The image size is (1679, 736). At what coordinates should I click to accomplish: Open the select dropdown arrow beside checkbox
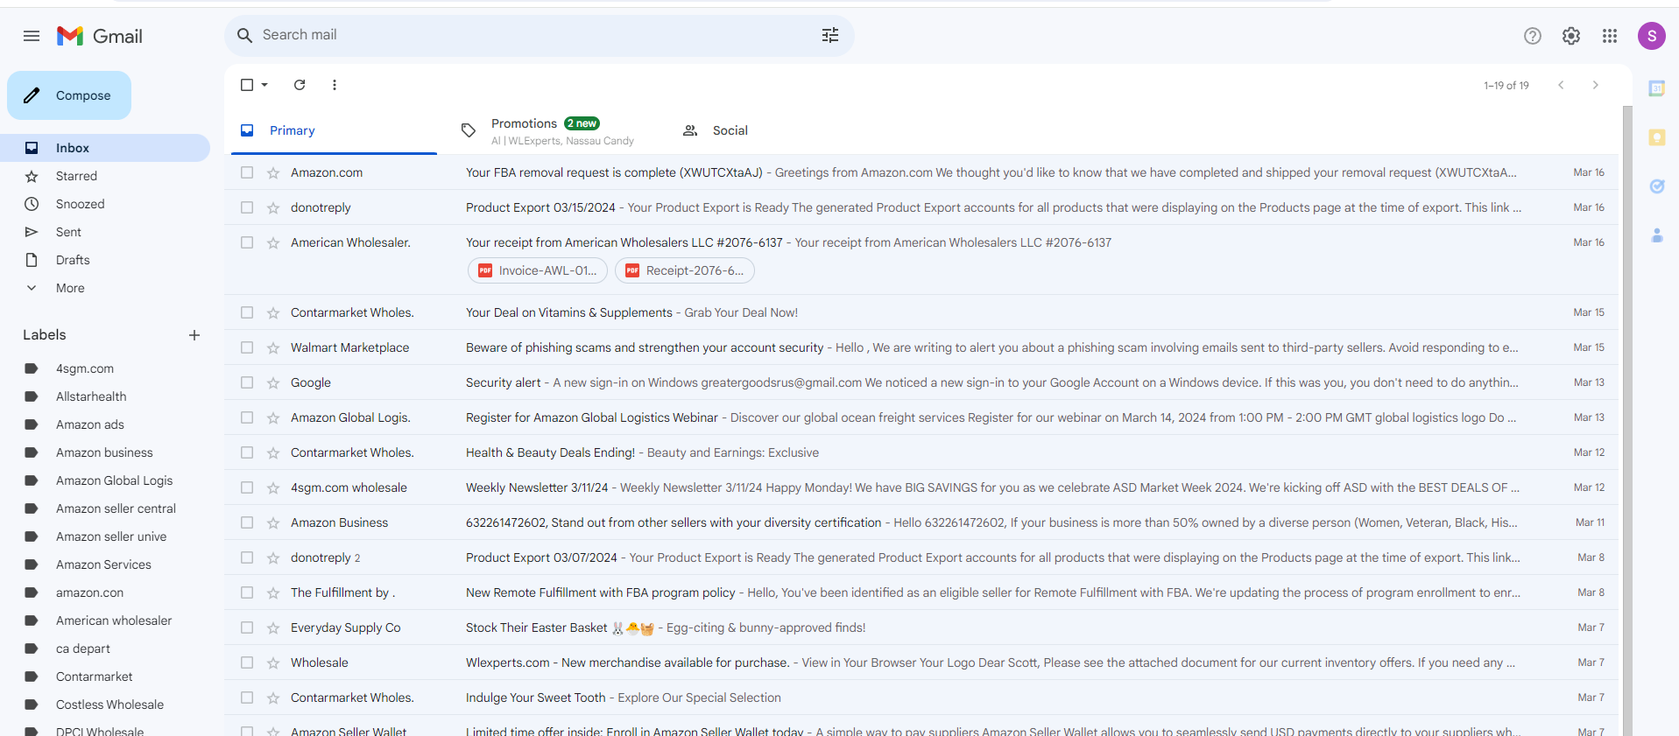coord(265,85)
